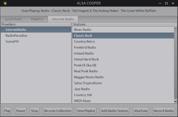Choose the Freebird Radio station
Viewport: 178px width, 117px height.
85,47
